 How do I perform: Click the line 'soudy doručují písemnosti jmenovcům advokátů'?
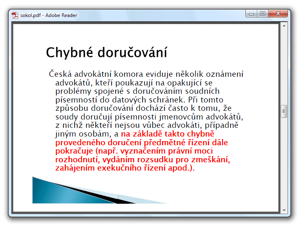coord(148,117)
